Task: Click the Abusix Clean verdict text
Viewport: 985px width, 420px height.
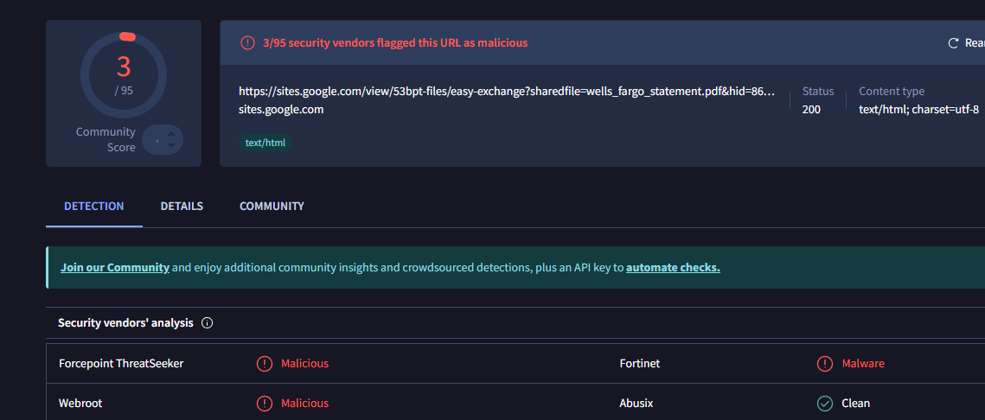Action: (x=855, y=403)
